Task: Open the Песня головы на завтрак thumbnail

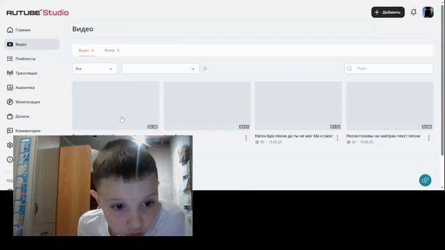Action: click(389, 106)
